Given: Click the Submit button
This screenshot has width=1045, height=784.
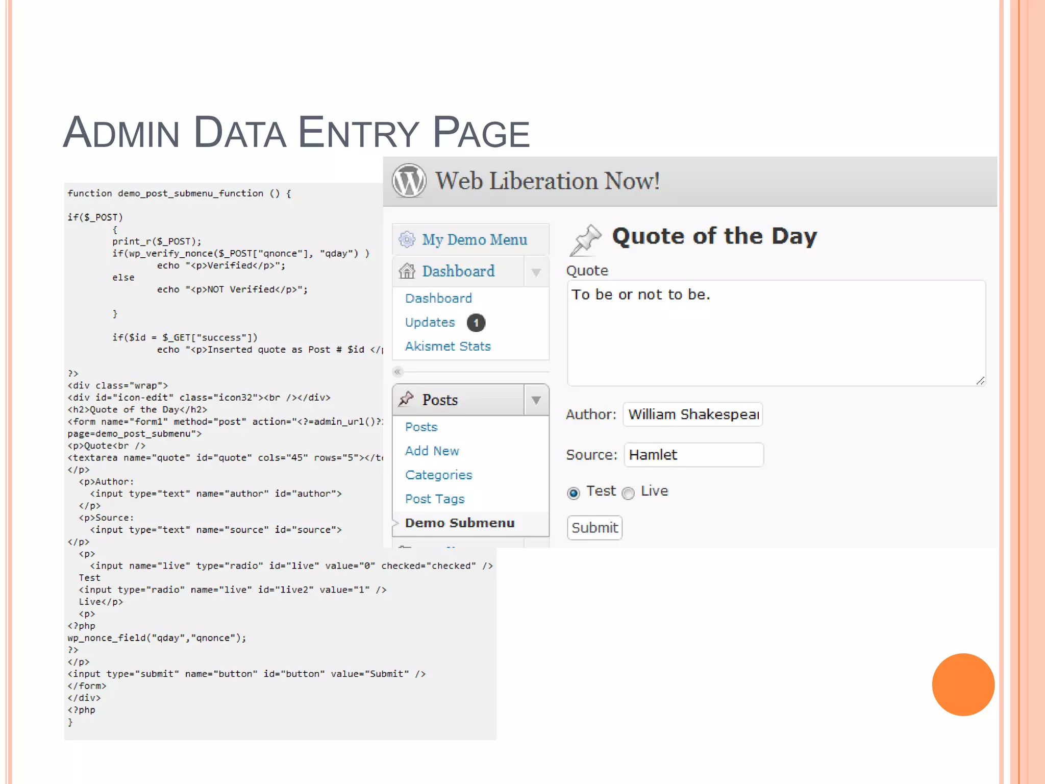Looking at the screenshot, I should click(x=594, y=527).
